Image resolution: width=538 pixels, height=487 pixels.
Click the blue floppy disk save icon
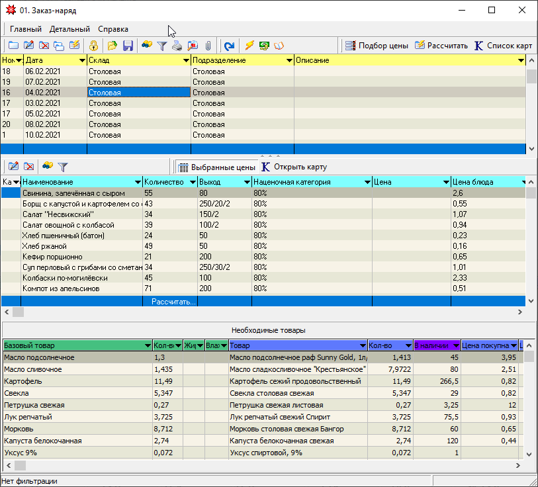128,46
